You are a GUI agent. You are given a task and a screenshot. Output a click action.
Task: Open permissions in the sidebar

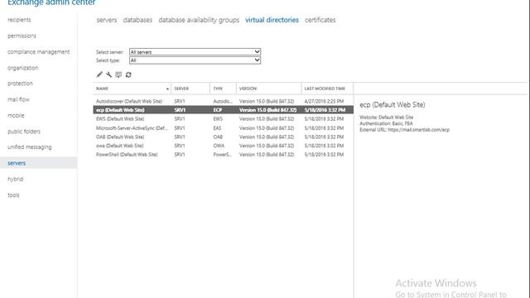(x=22, y=36)
